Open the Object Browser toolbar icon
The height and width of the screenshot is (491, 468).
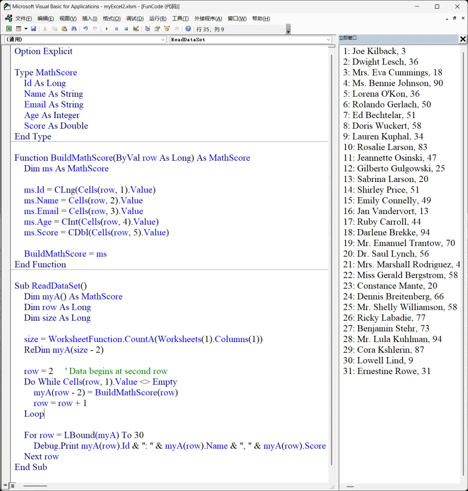167,29
